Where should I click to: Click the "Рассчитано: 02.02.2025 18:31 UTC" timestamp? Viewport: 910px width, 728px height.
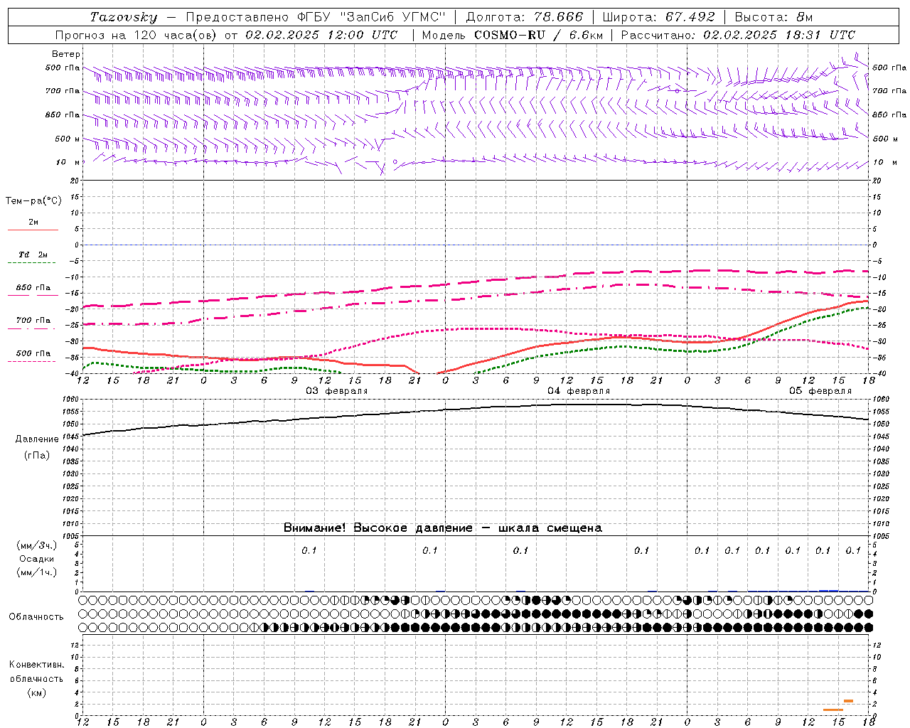[x=738, y=35]
